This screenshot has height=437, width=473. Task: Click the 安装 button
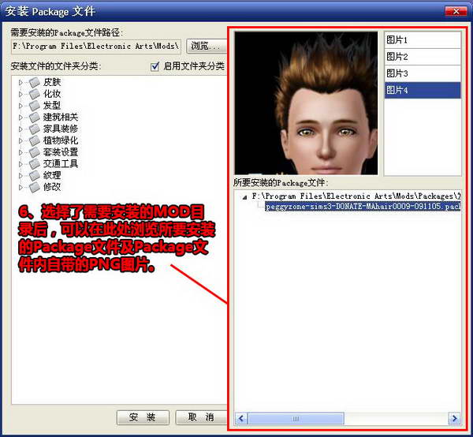coord(143,417)
